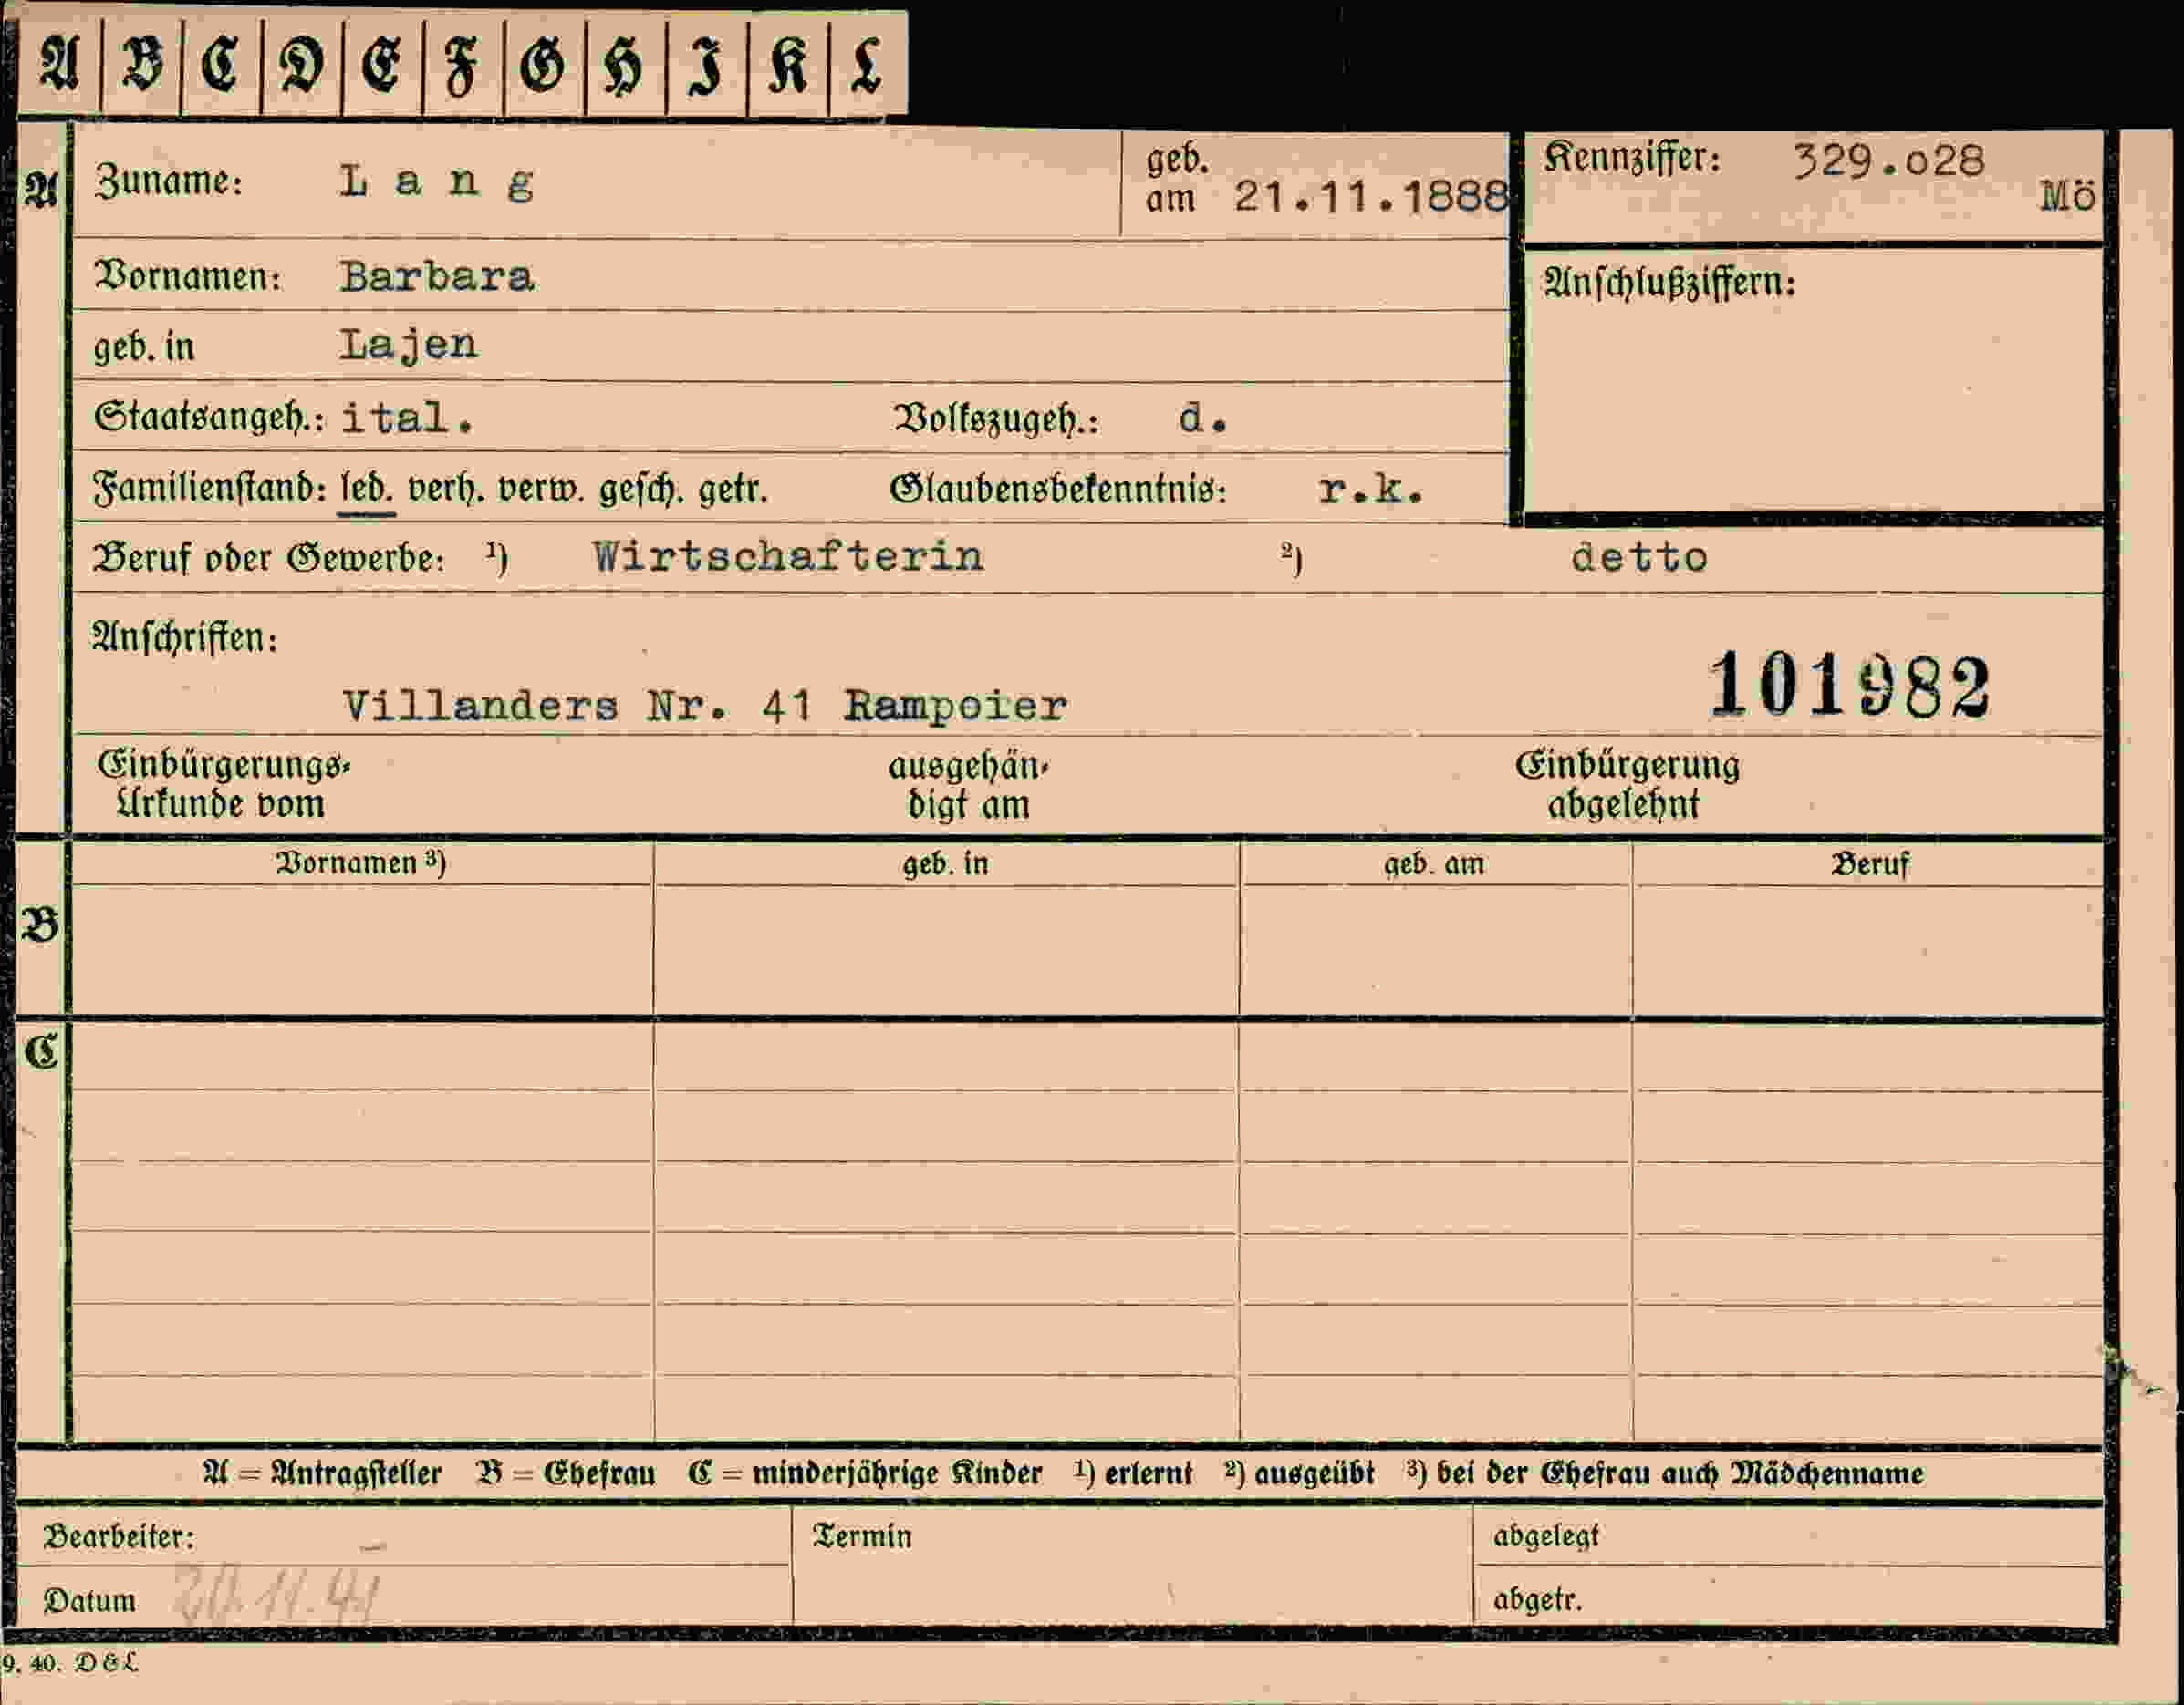Click the getr. marital status option
The image size is (2184, 1705).
(x=733, y=489)
